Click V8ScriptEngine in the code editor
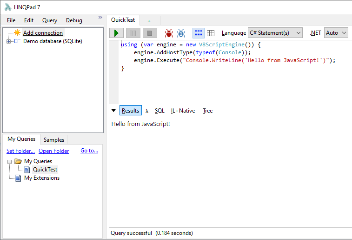Viewport: 352px width, 240px height. pos(222,44)
